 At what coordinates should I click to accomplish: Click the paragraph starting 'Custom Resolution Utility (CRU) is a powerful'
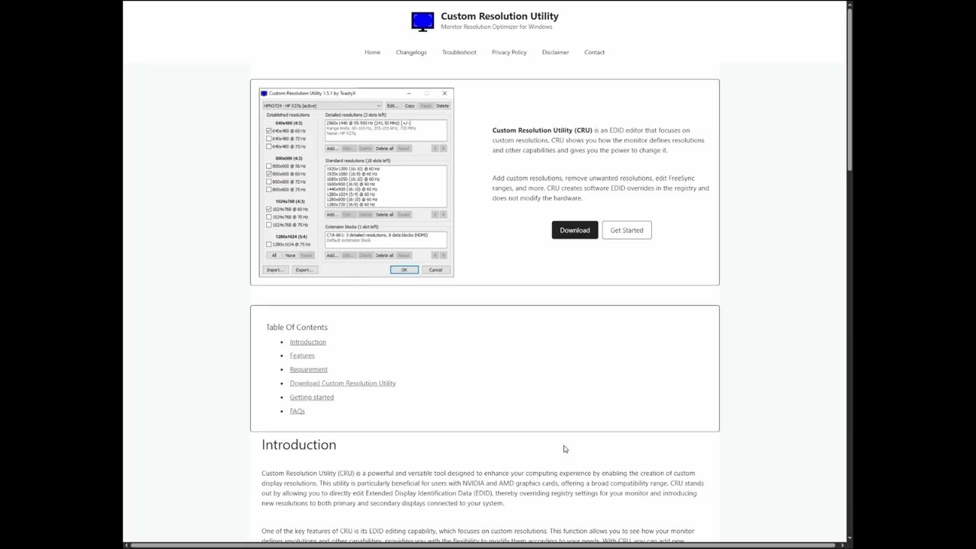click(483, 488)
